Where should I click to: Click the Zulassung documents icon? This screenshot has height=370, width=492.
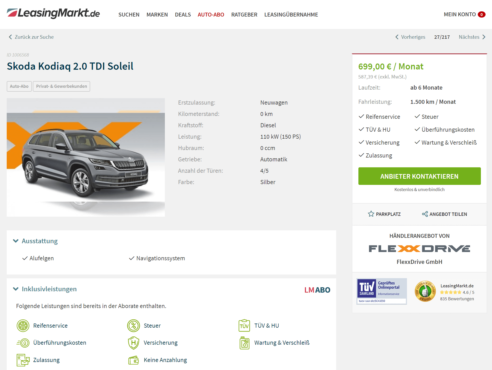(23, 360)
